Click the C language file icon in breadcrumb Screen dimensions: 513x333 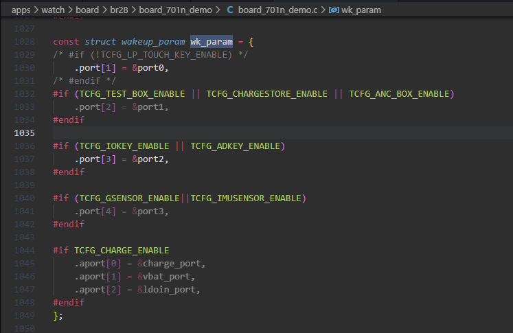pos(230,10)
